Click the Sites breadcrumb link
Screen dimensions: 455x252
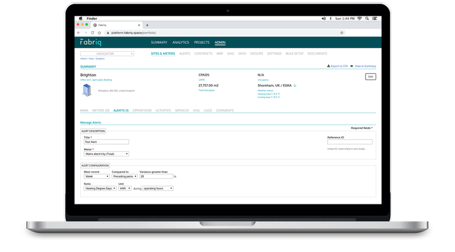pyautogui.click(x=92, y=59)
